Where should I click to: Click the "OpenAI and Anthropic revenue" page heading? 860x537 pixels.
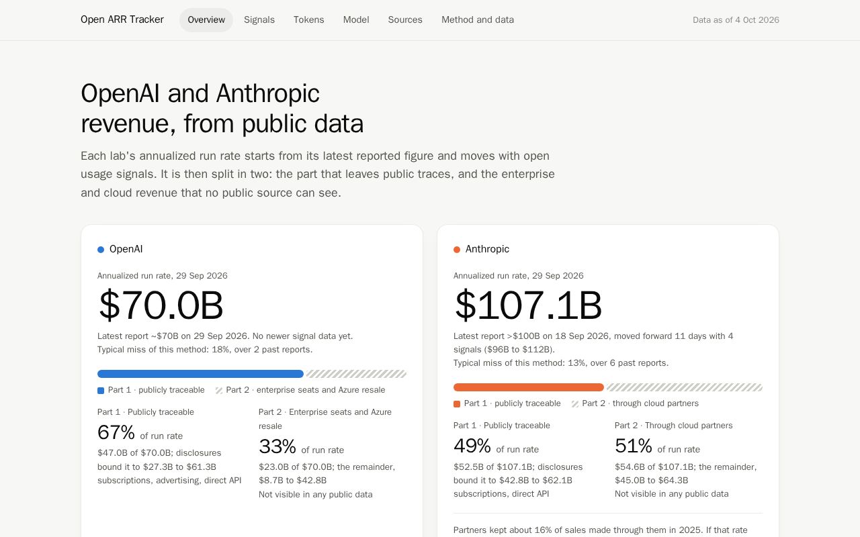click(222, 109)
